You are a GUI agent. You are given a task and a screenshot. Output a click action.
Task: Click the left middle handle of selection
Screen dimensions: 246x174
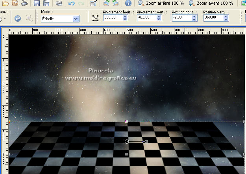[9, 154]
